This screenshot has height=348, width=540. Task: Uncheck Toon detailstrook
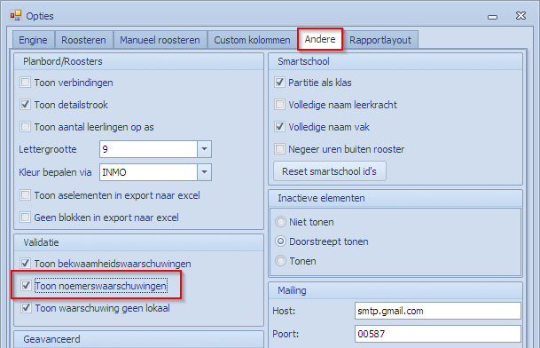tap(25, 105)
